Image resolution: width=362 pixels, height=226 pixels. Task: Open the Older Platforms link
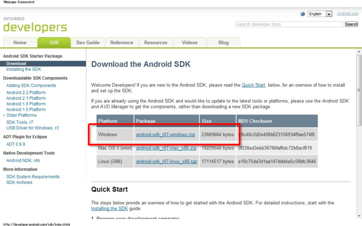(x=21, y=115)
